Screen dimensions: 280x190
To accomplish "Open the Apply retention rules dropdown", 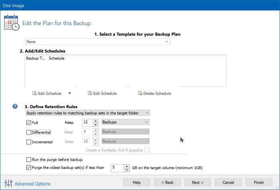I will pyautogui.click(x=88, y=113).
